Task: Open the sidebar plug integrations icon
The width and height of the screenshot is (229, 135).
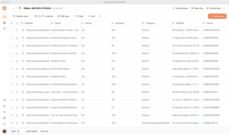Action: [x=5, y=29]
